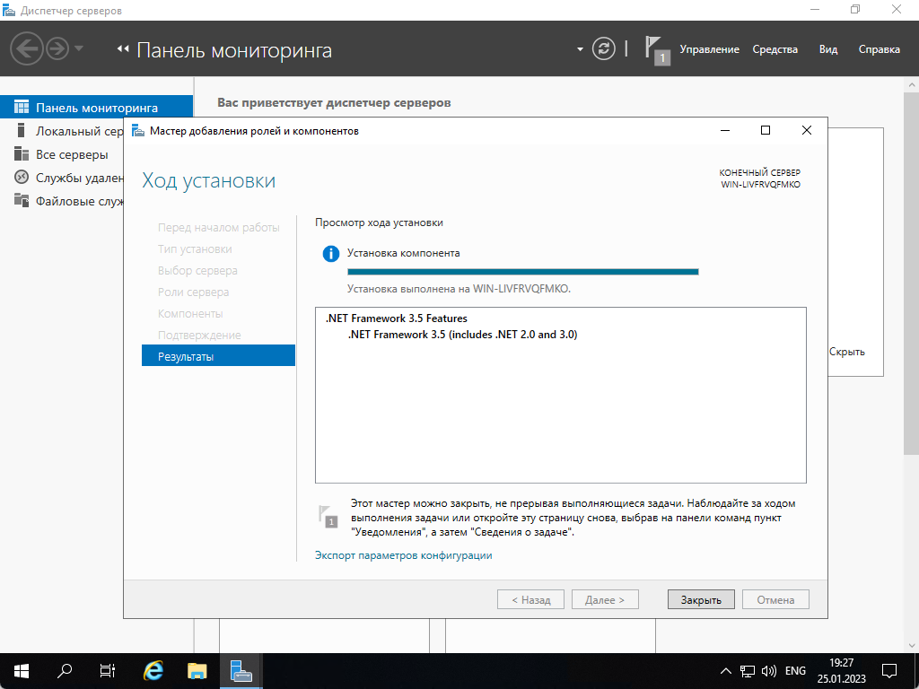Open Task View from the taskbar

point(108,671)
